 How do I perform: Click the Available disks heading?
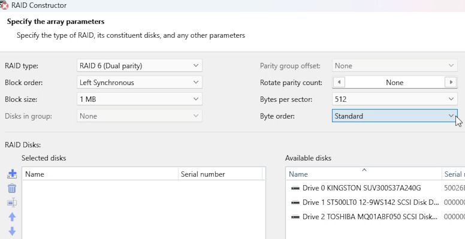[308, 158]
